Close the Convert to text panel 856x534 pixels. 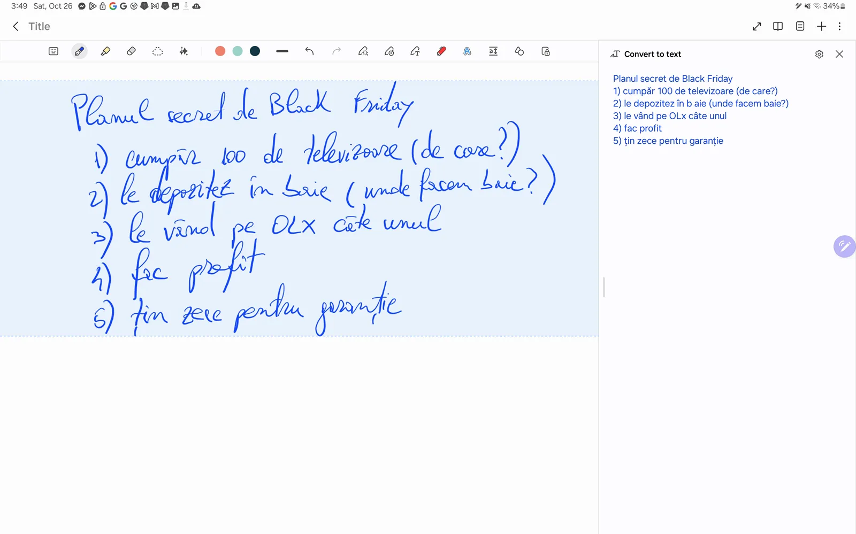(839, 54)
